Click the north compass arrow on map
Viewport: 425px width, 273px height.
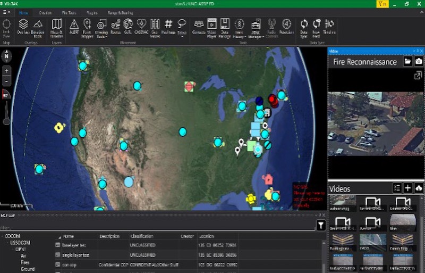6,56
